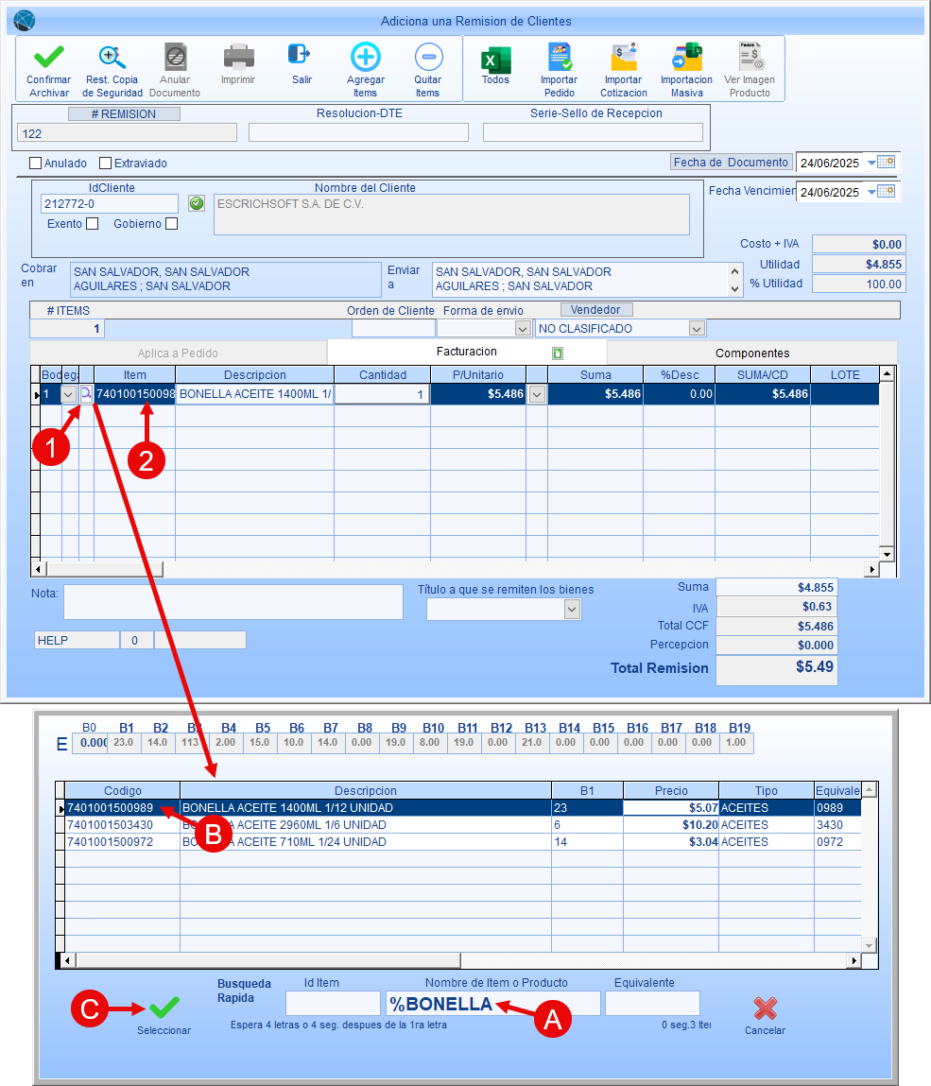931x1086 pixels.
Task: Click Descripcion column header in items grid
Action: click(x=255, y=374)
